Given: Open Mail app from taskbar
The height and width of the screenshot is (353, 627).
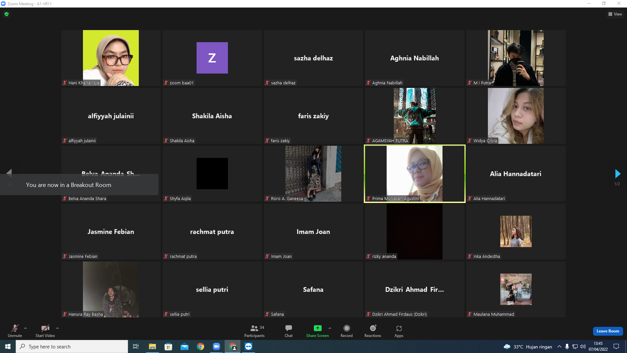Looking at the screenshot, I should [x=184, y=346].
